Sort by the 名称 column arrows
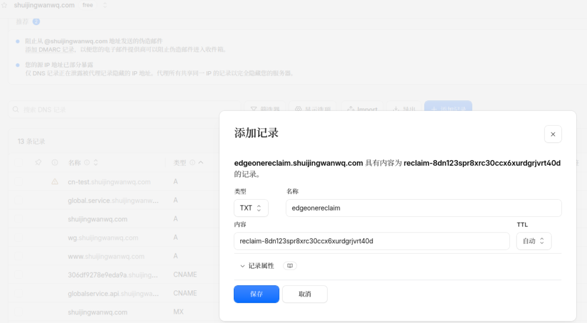 click(x=96, y=162)
